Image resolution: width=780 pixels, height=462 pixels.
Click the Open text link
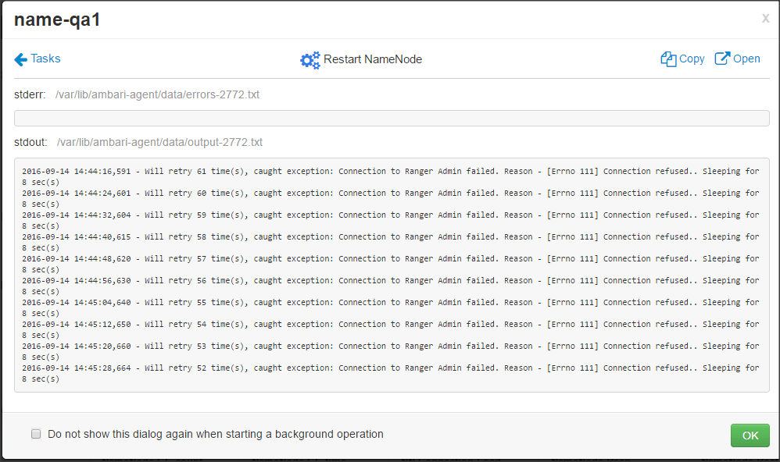[x=746, y=59]
